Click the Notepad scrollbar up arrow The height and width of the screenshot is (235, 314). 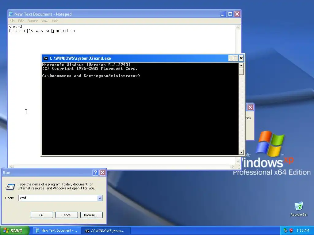(x=238, y=27)
